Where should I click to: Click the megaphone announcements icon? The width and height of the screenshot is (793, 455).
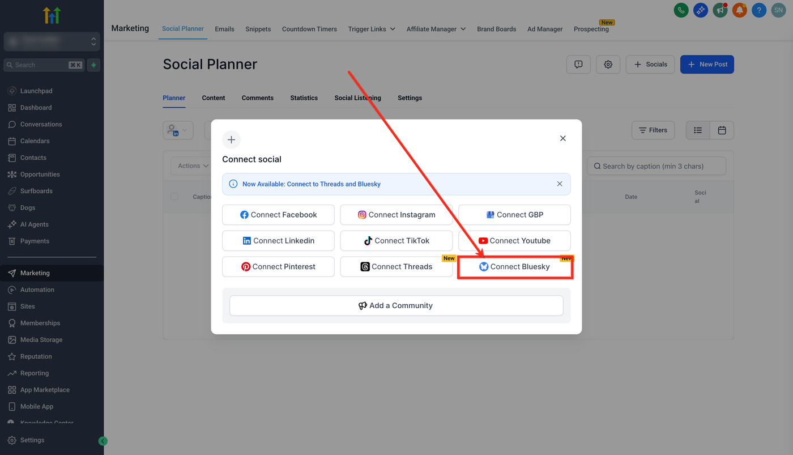click(720, 10)
